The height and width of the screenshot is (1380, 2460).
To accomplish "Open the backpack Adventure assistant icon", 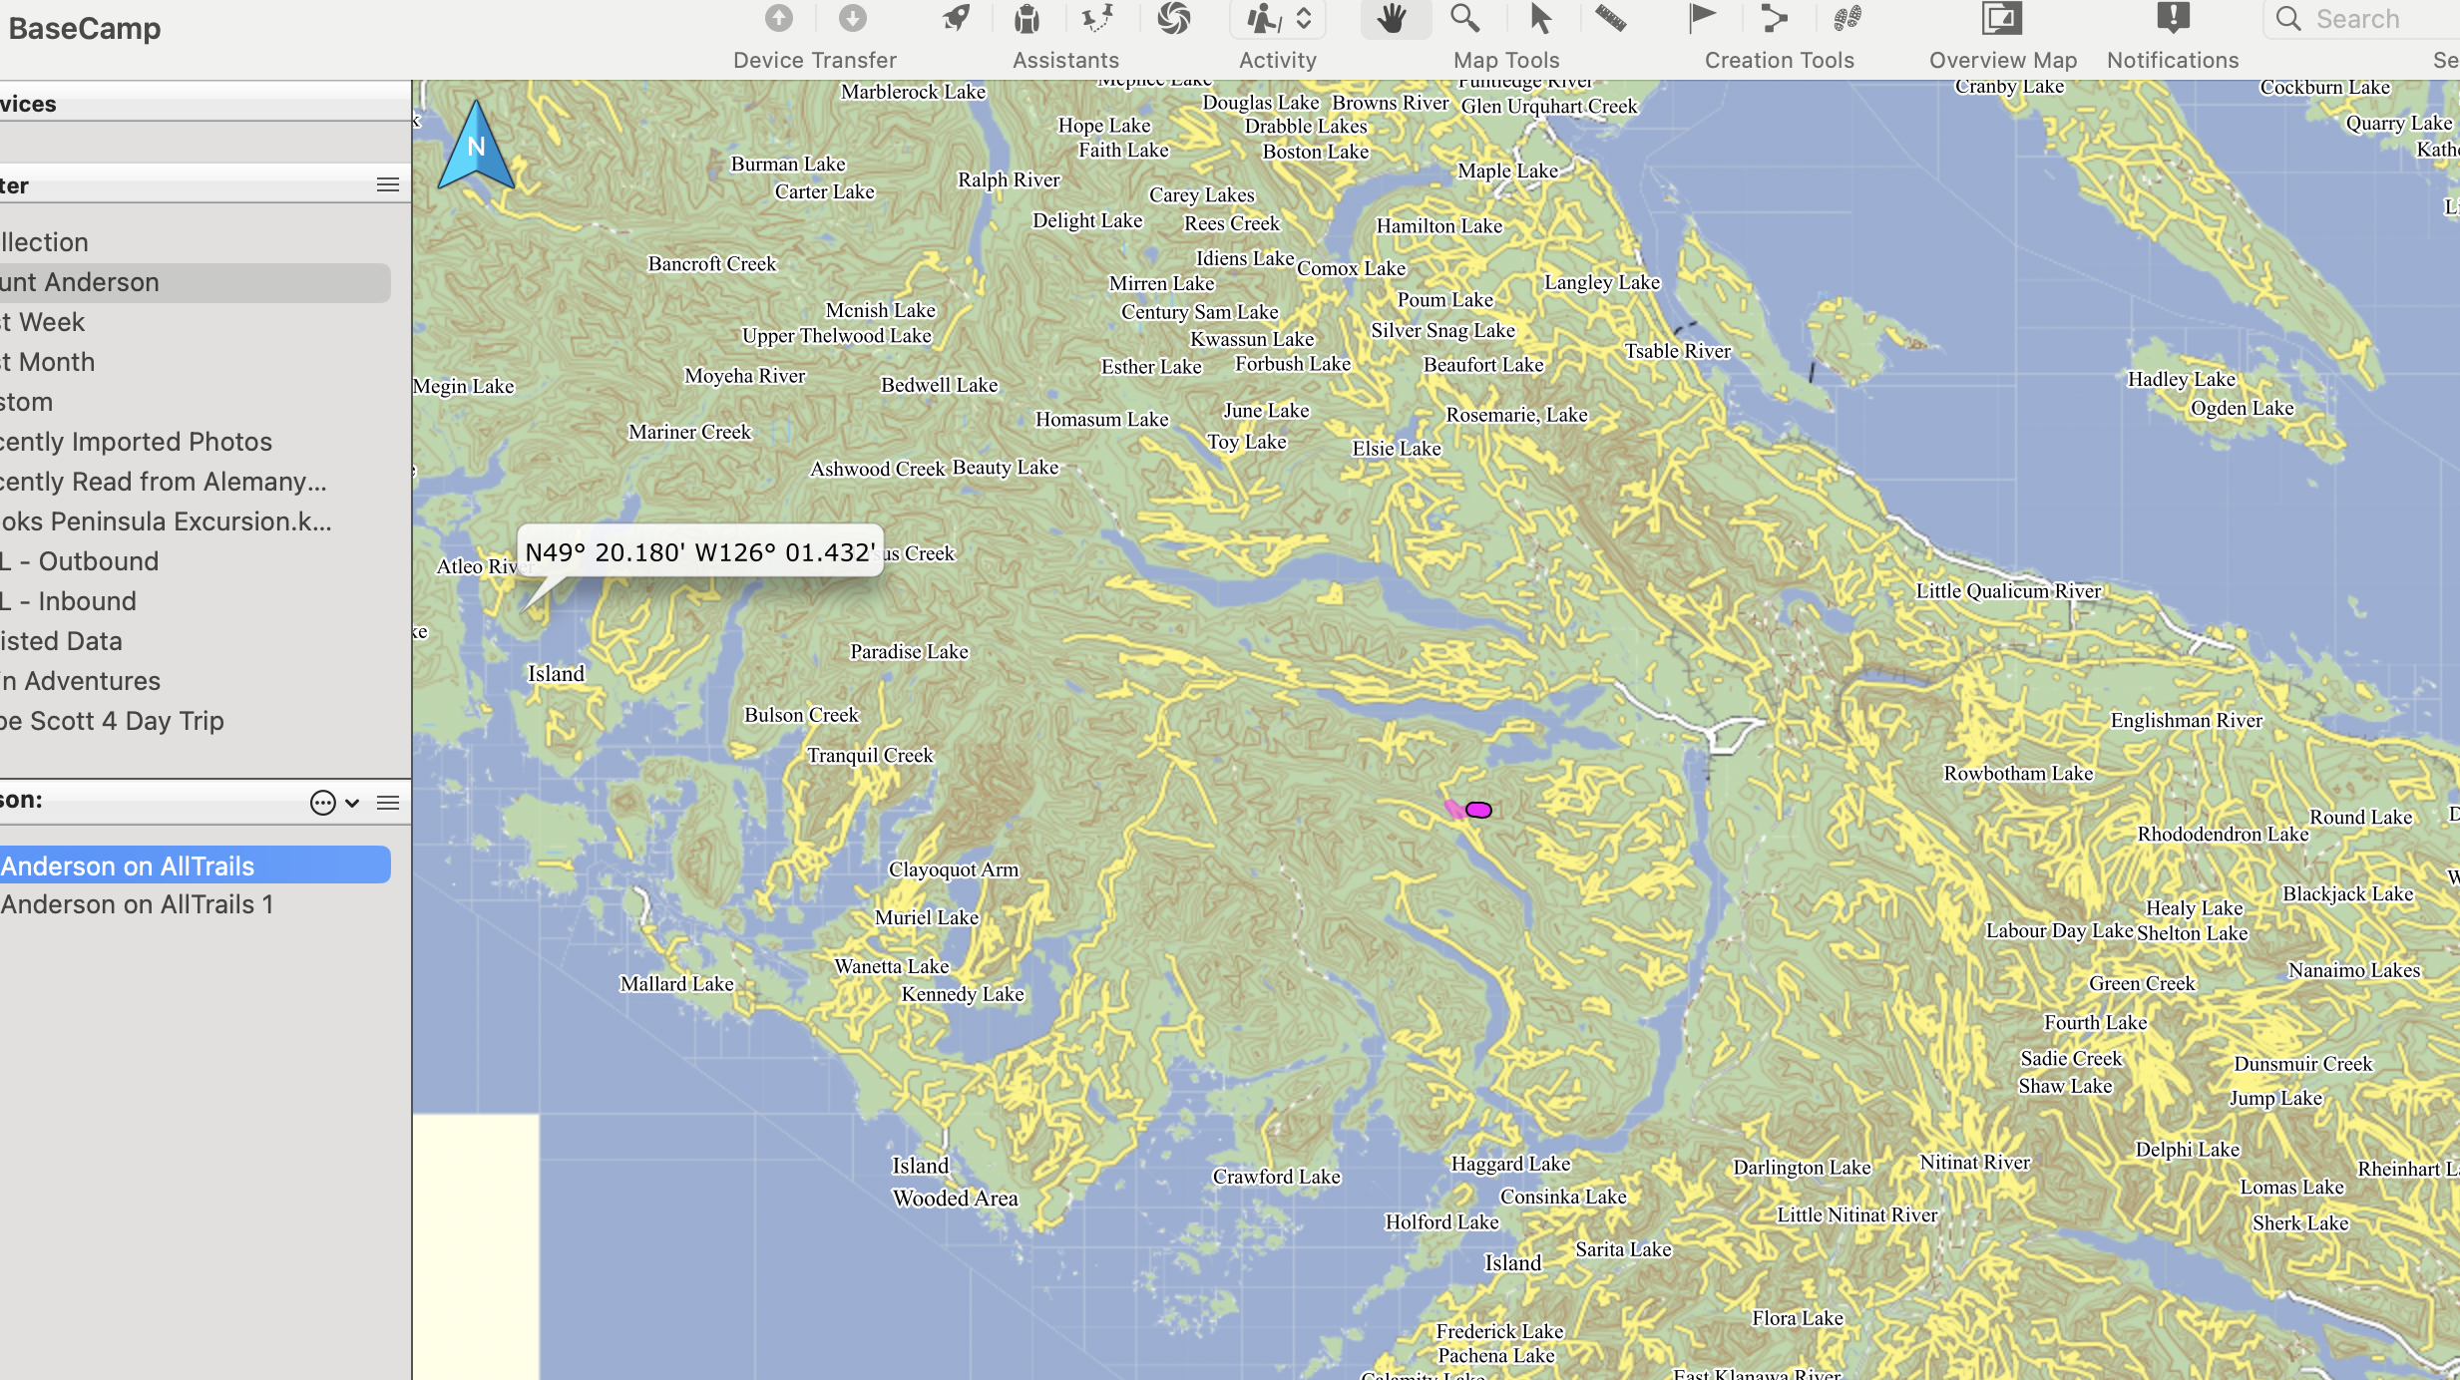I will tap(1026, 18).
